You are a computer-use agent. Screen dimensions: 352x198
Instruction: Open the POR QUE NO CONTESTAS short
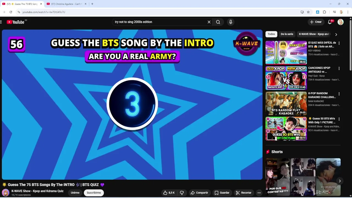click(278, 177)
